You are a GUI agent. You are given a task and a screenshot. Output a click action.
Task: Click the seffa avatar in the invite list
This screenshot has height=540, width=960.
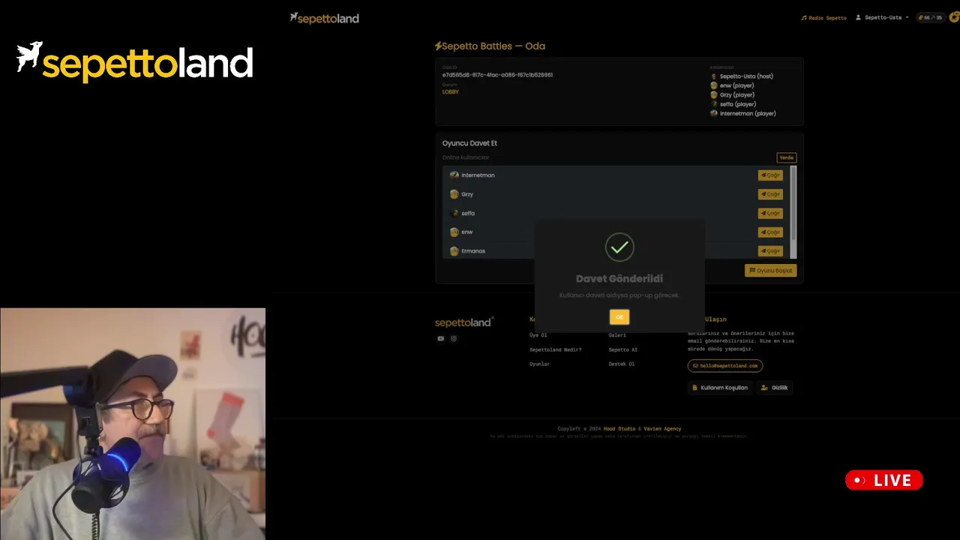(x=454, y=213)
